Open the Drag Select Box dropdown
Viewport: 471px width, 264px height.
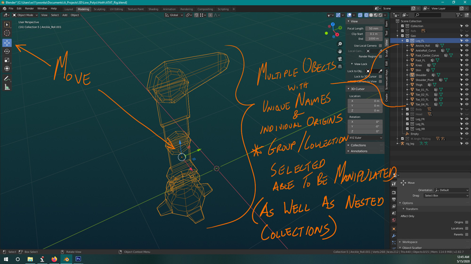(x=446, y=196)
